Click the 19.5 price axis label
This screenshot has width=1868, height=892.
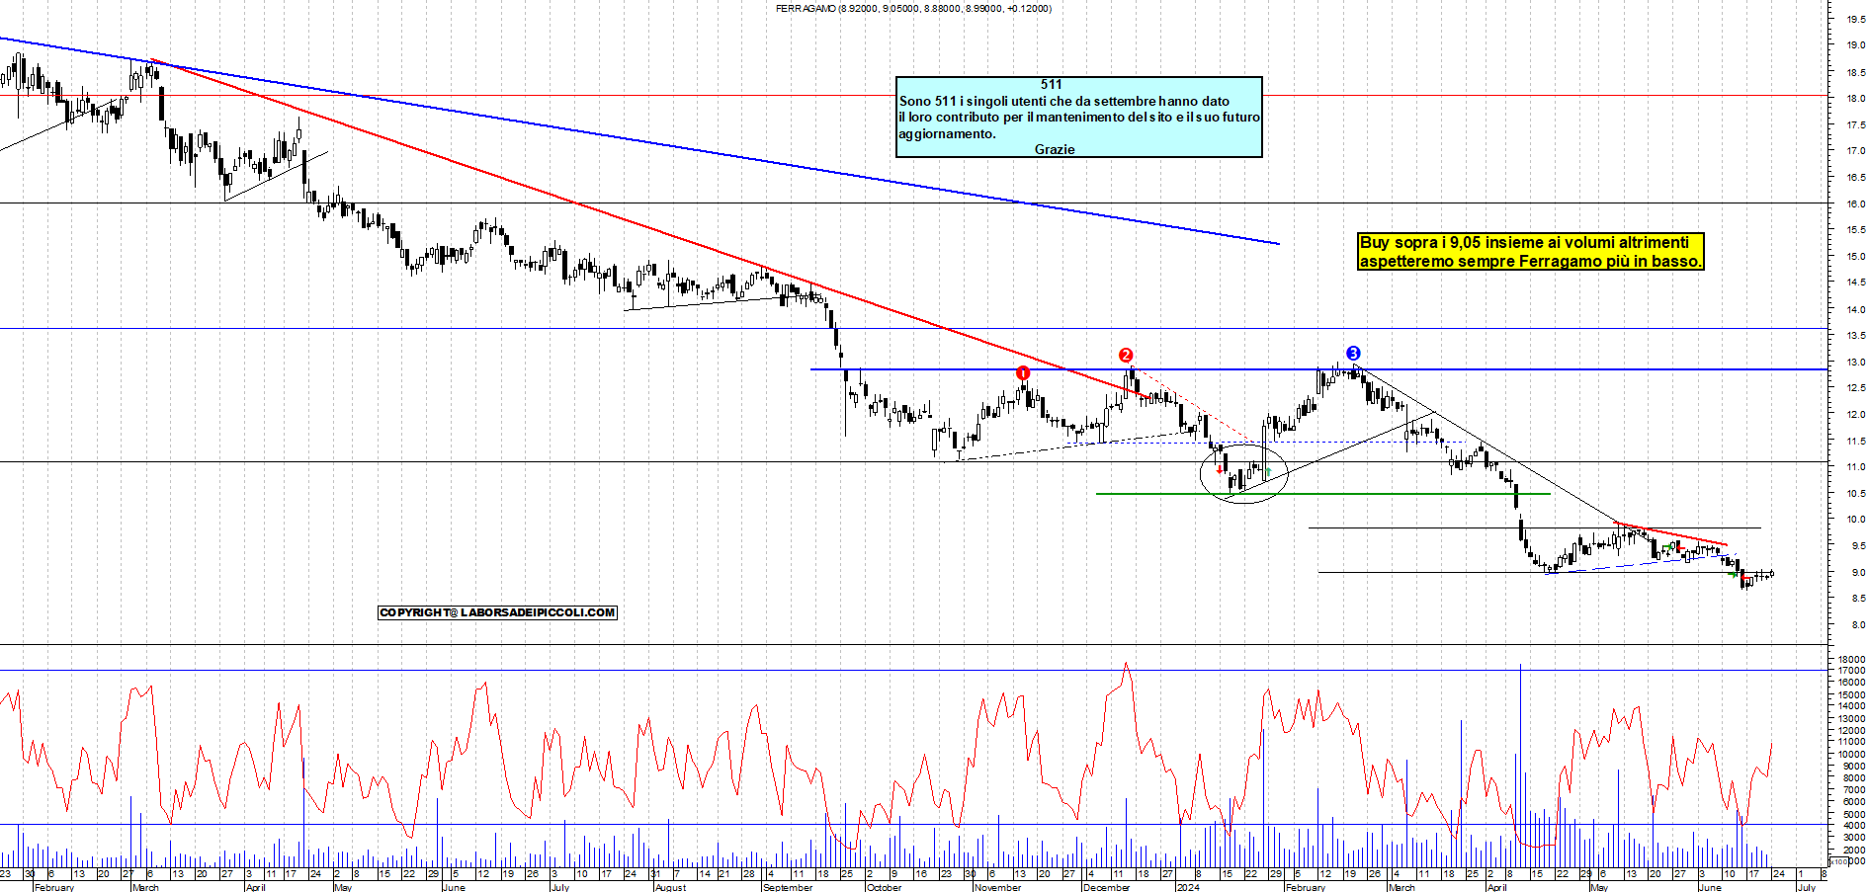click(x=1855, y=19)
